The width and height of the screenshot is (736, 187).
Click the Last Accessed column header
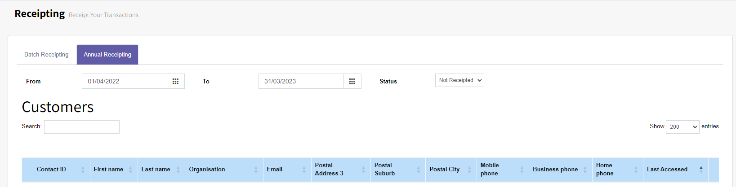[676, 170]
